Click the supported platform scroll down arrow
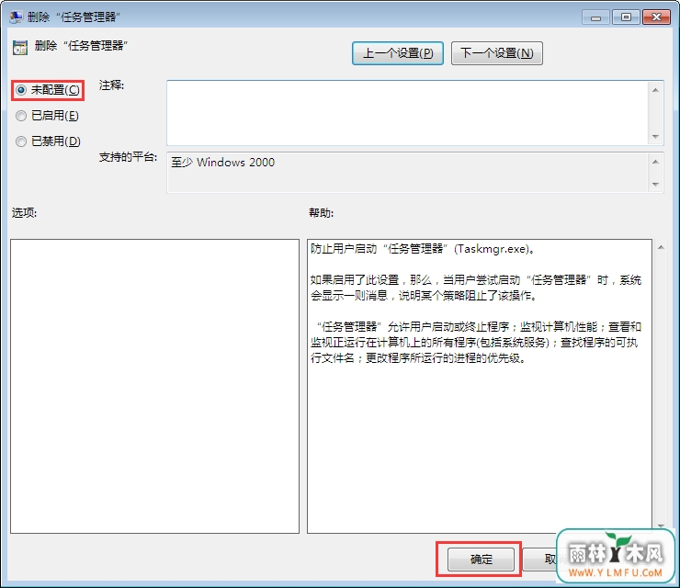The width and height of the screenshot is (680, 588). 655,185
